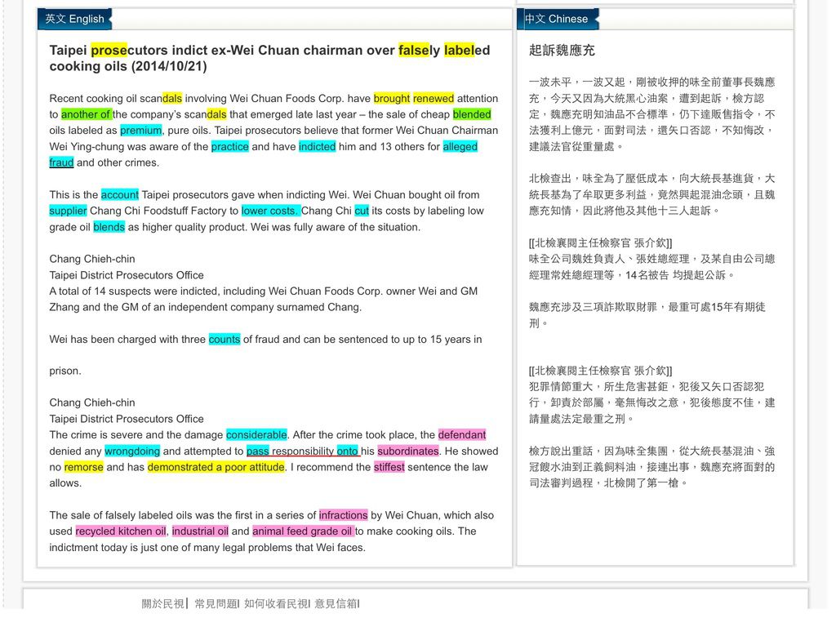Click the highlighted word 'blends'
Screen dimensions: 836x627
pyautogui.click(x=109, y=227)
